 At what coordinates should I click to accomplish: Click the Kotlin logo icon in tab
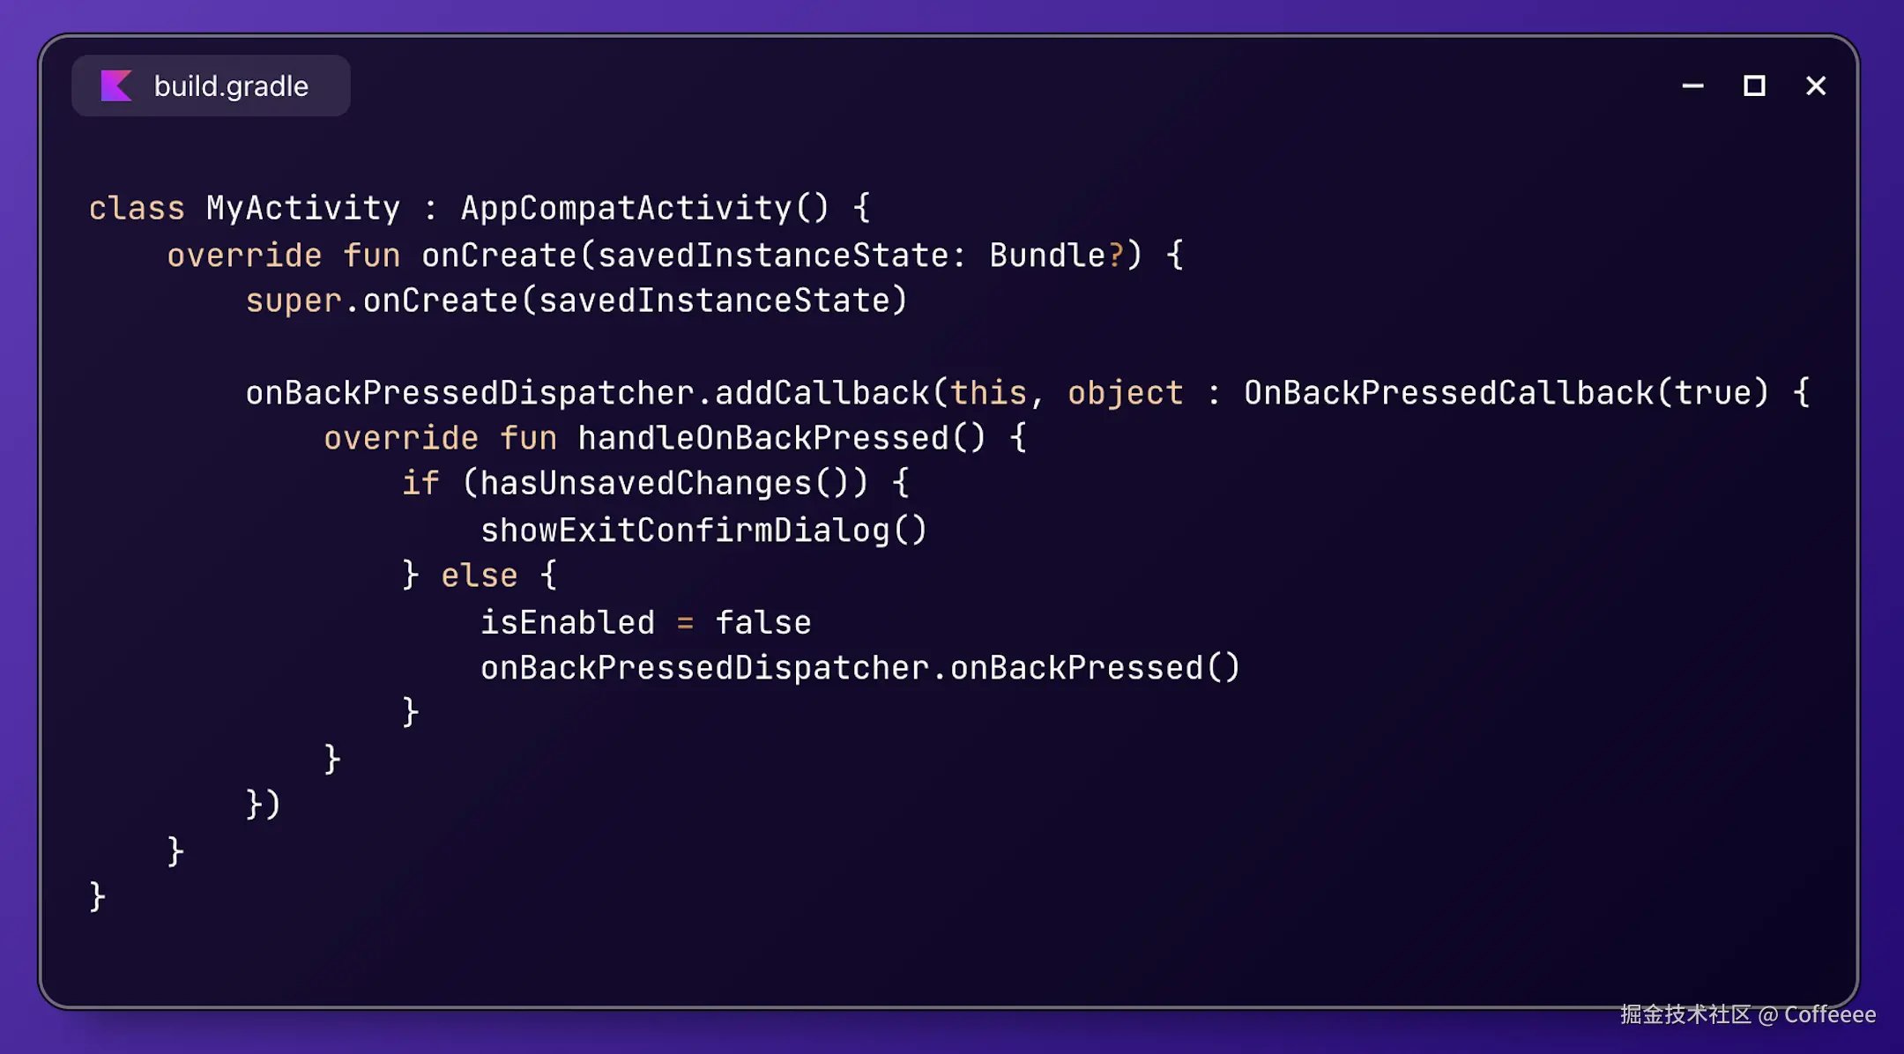(x=116, y=85)
